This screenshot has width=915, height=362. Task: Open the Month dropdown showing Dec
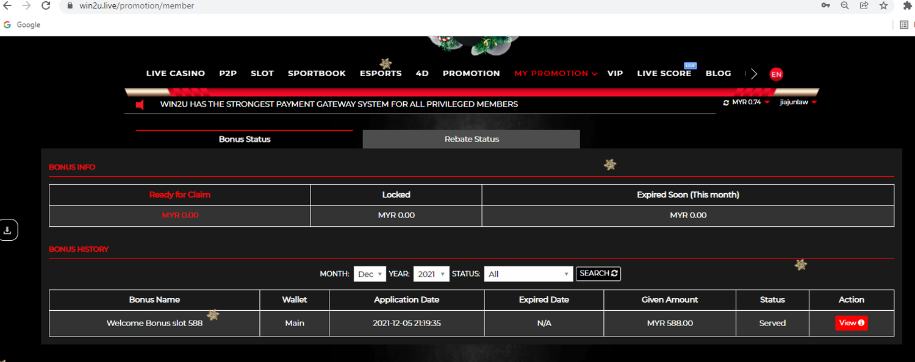pyautogui.click(x=370, y=274)
